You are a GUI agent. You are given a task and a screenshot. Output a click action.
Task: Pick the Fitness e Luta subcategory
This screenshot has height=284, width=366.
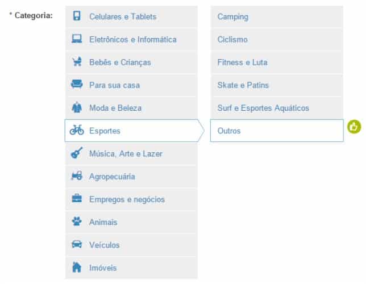point(277,62)
